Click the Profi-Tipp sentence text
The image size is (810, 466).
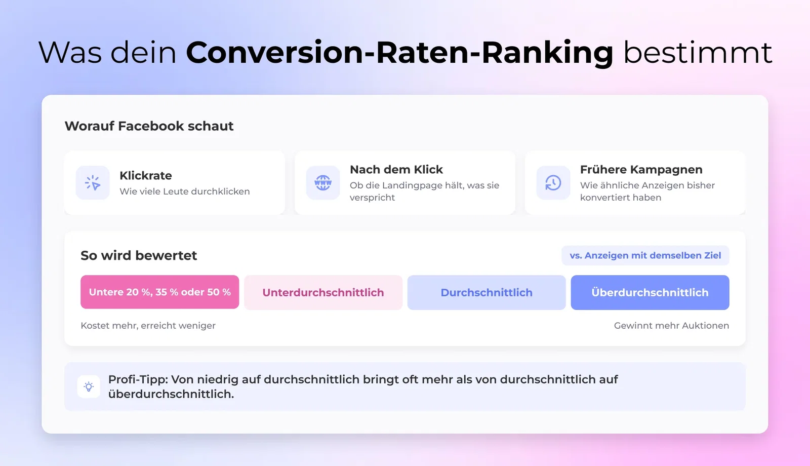363,386
